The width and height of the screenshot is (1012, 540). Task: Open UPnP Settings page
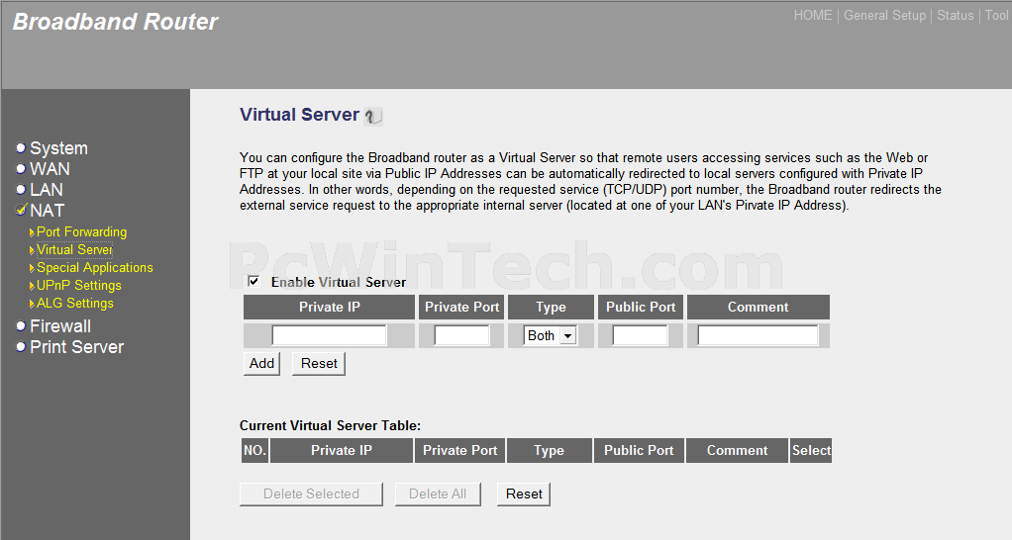pyautogui.click(x=79, y=285)
